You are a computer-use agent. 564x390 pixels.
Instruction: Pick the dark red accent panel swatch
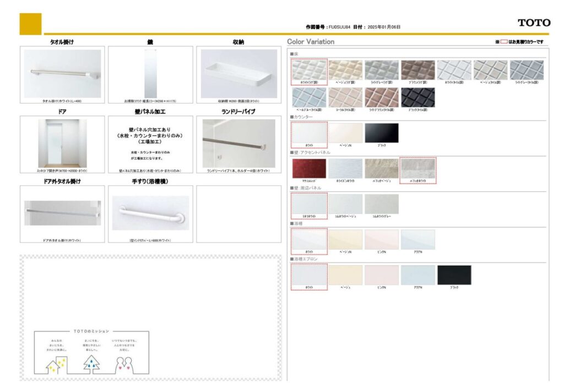click(309, 168)
